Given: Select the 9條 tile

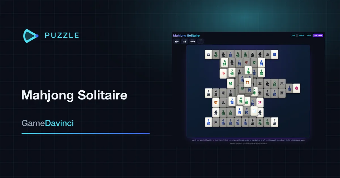Looking at the screenshot, I should tap(275, 83).
